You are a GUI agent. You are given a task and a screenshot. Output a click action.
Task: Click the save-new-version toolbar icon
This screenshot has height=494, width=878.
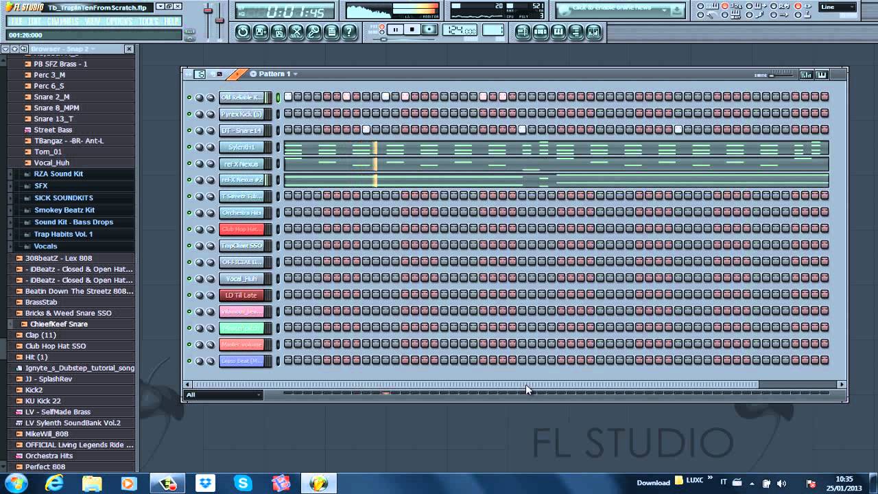pyautogui.click(x=261, y=32)
